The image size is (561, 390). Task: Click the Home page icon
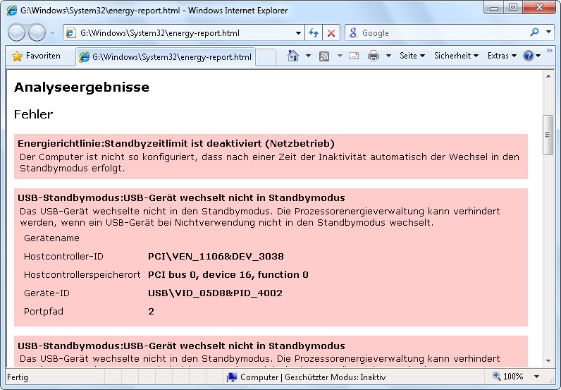tap(293, 56)
